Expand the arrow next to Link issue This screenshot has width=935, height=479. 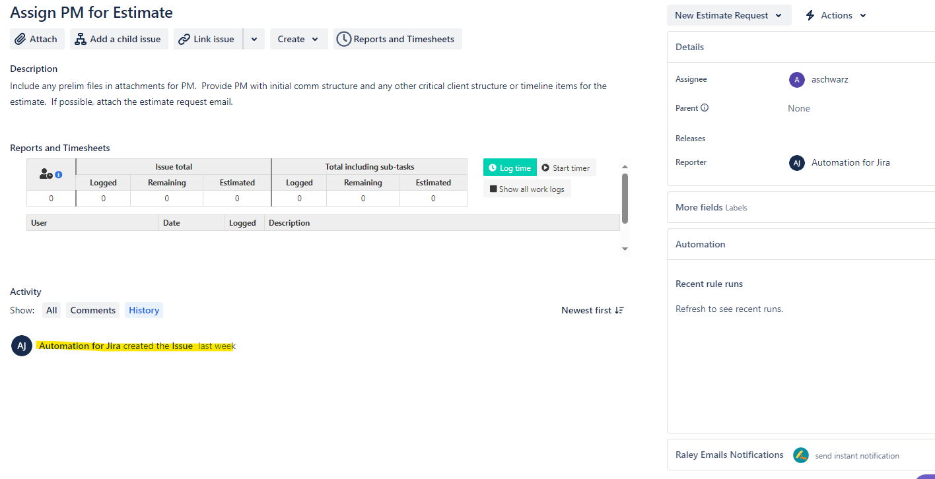[254, 39]
